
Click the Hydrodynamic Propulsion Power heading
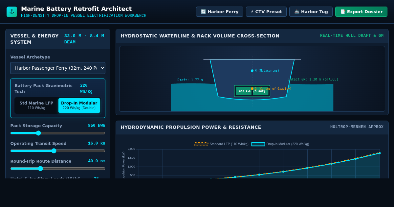191,127
